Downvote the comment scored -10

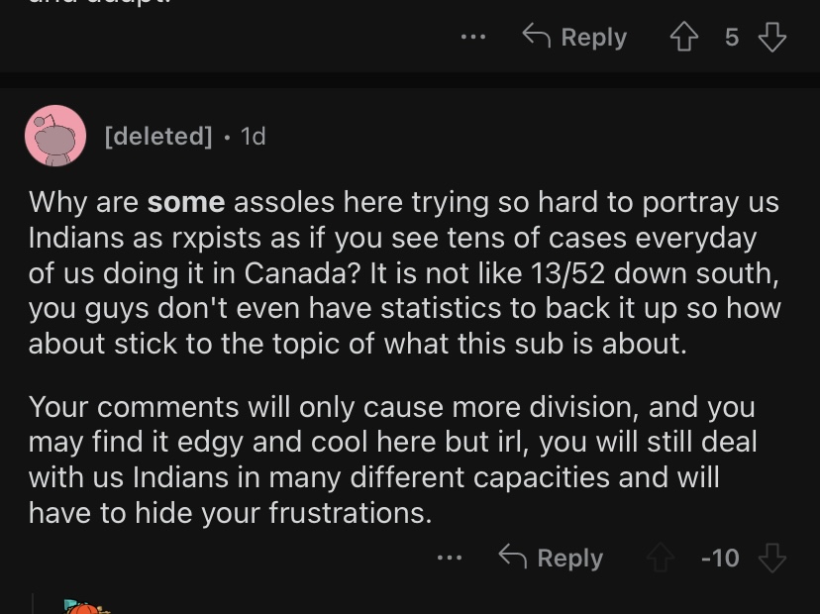771,558
